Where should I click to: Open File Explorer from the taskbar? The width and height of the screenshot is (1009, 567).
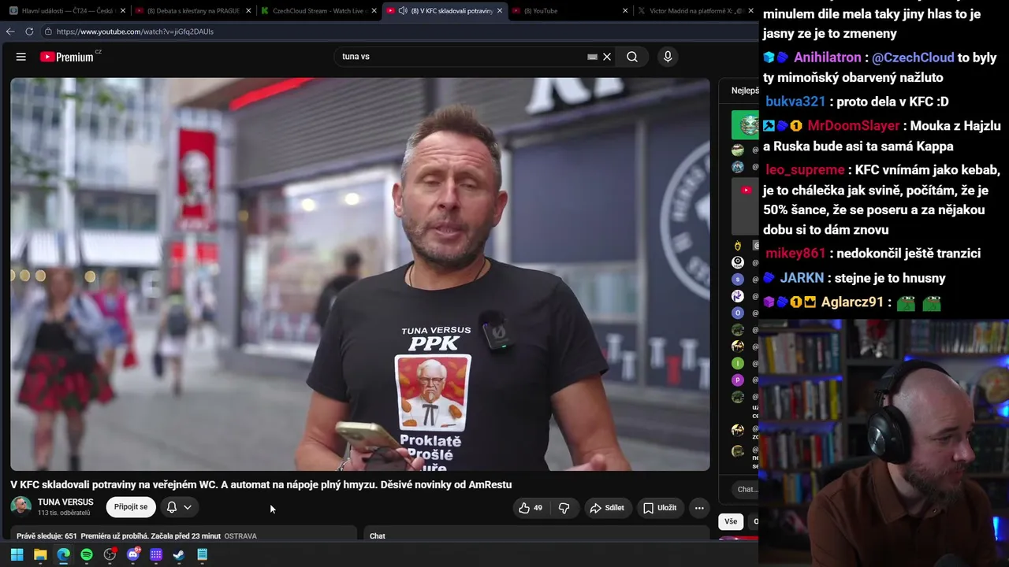40,554
